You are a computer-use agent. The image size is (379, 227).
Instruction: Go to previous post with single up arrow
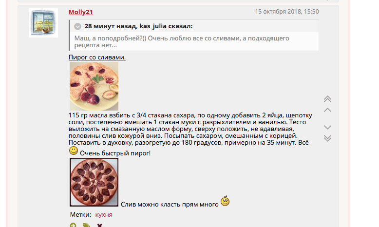pos(327,110)
